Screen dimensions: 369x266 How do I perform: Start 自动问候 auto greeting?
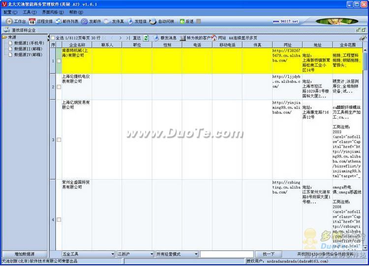tap(161, 22)
